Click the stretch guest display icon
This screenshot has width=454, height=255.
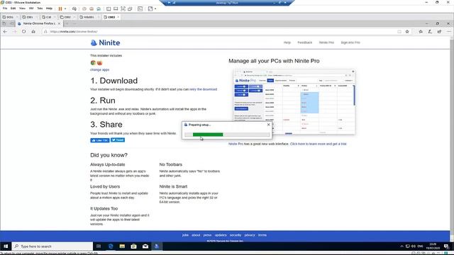point(150,8)
